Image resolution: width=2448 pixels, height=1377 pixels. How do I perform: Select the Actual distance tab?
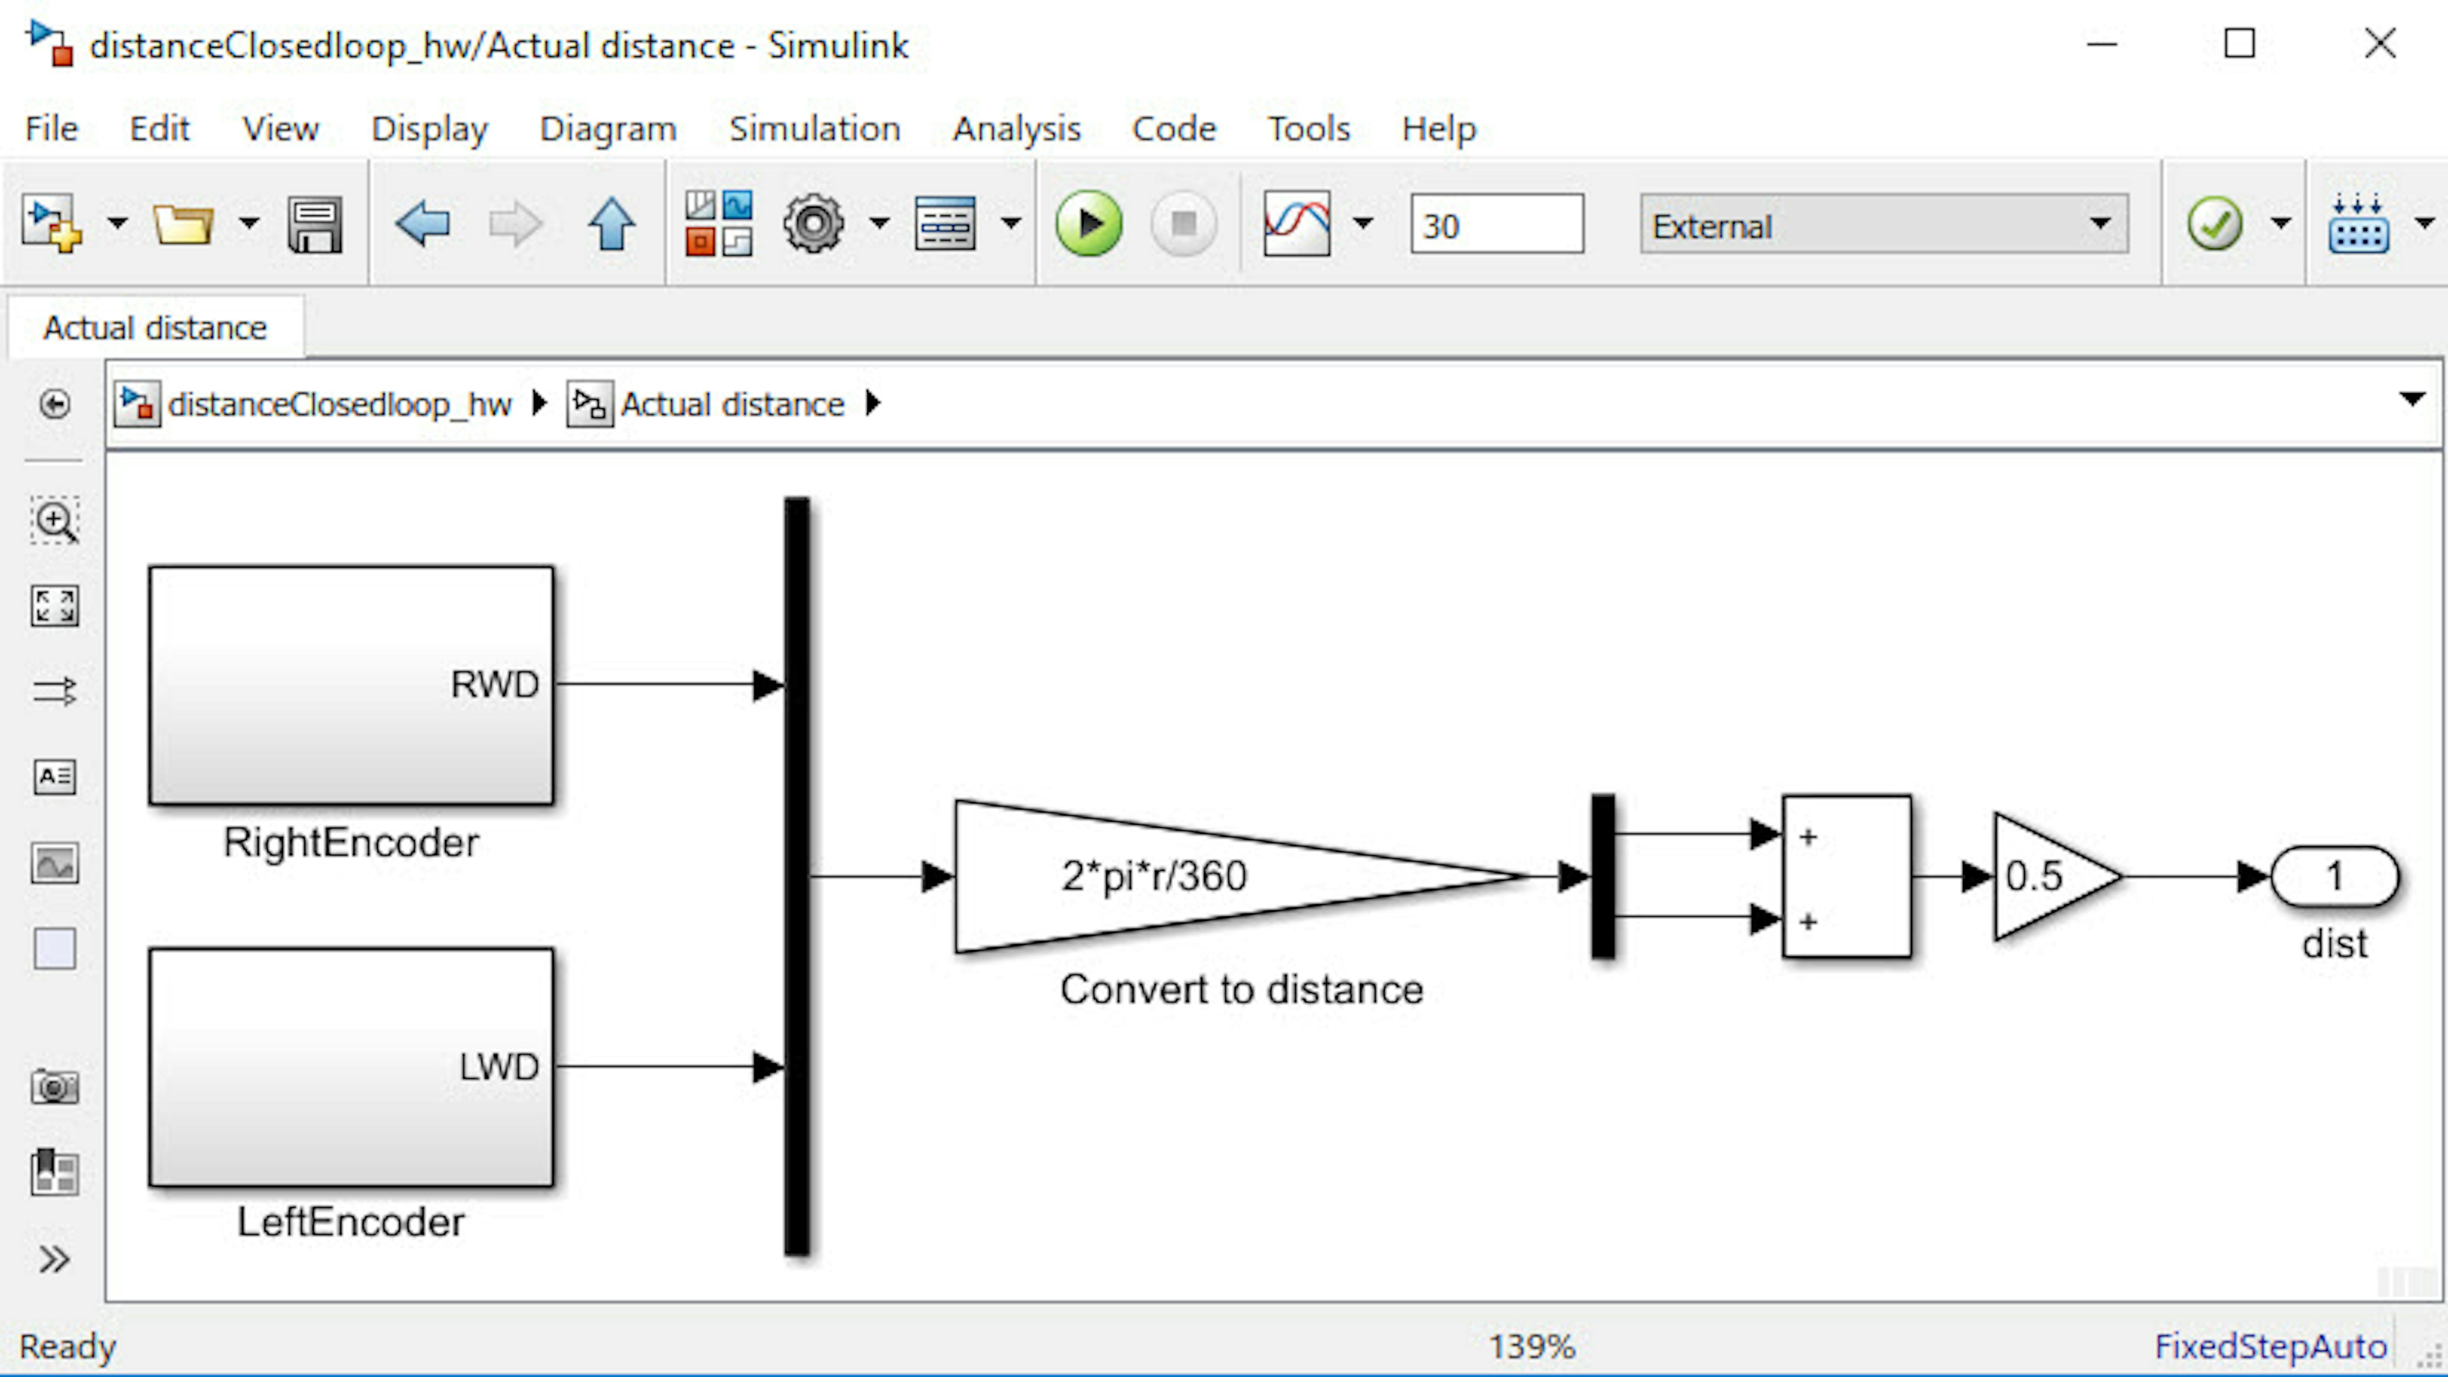tap(155, 328)
